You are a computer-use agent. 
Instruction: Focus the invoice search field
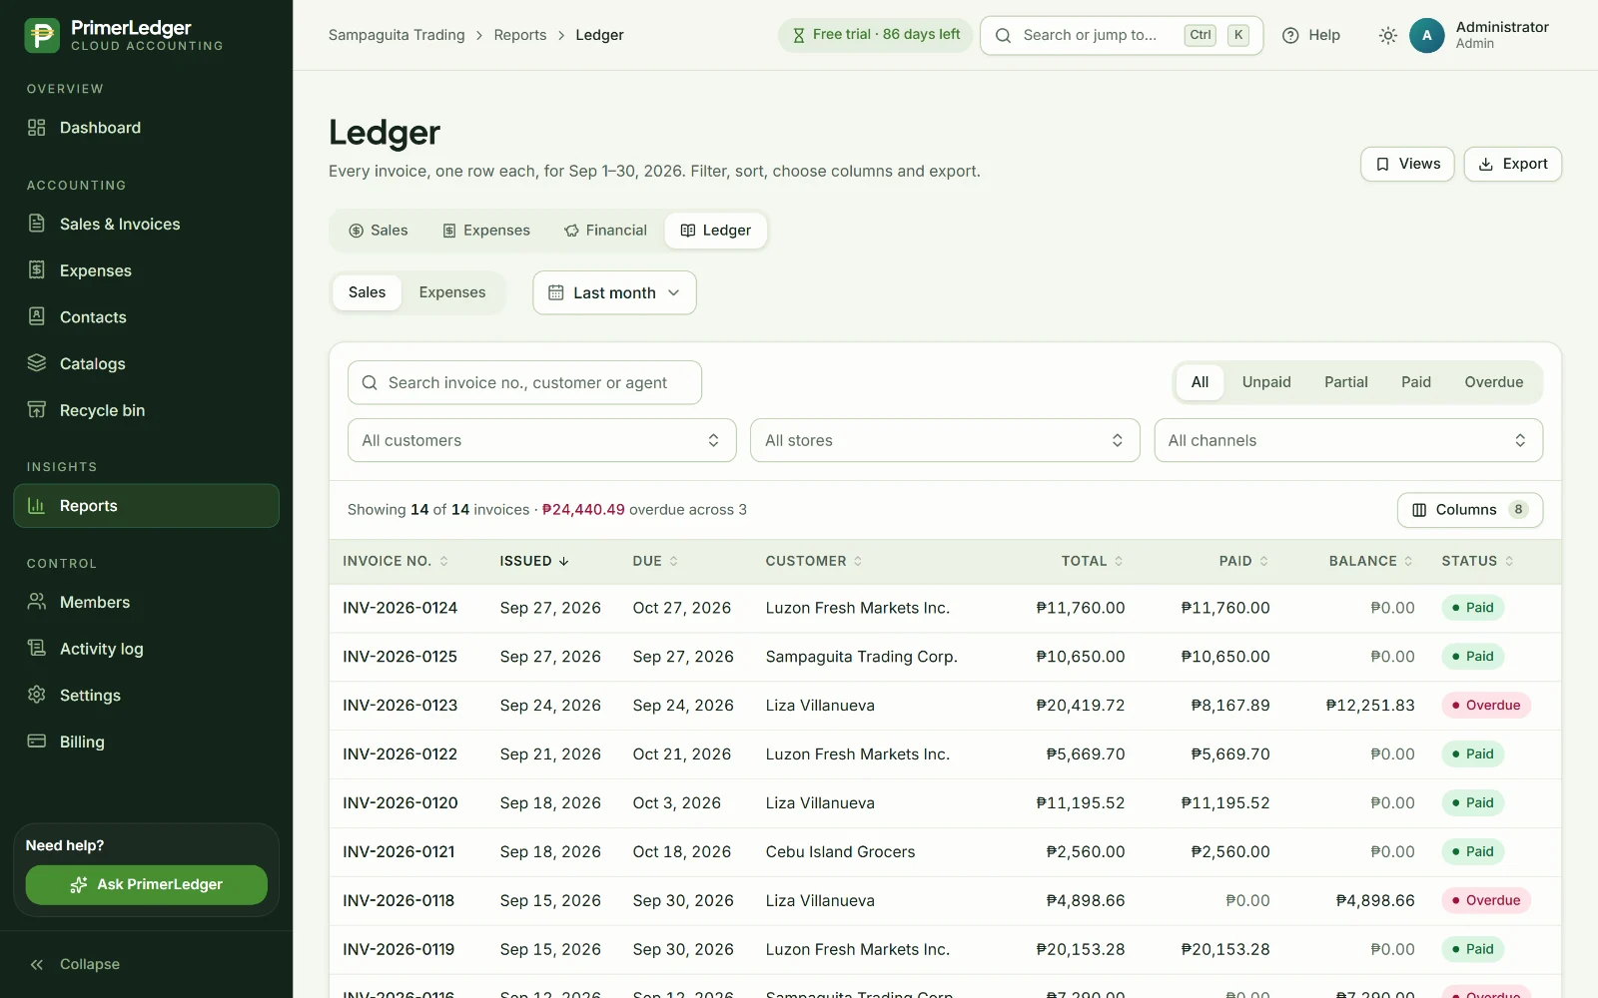(524, 382)
